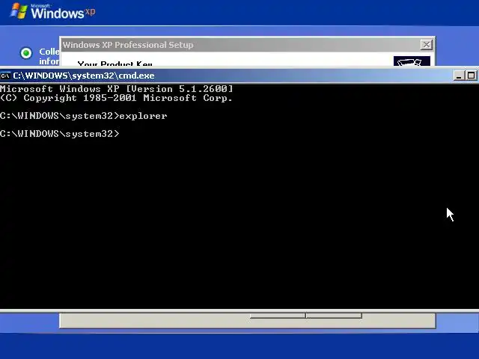Maximize the cmd.exe window

click(x=471, y=76)
